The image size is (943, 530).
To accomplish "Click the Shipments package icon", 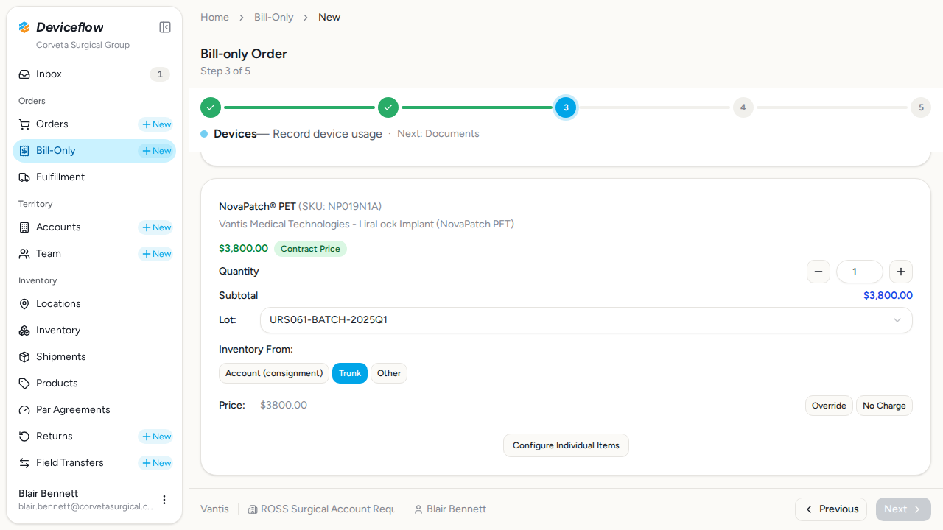I will click(x=24, y=357).
